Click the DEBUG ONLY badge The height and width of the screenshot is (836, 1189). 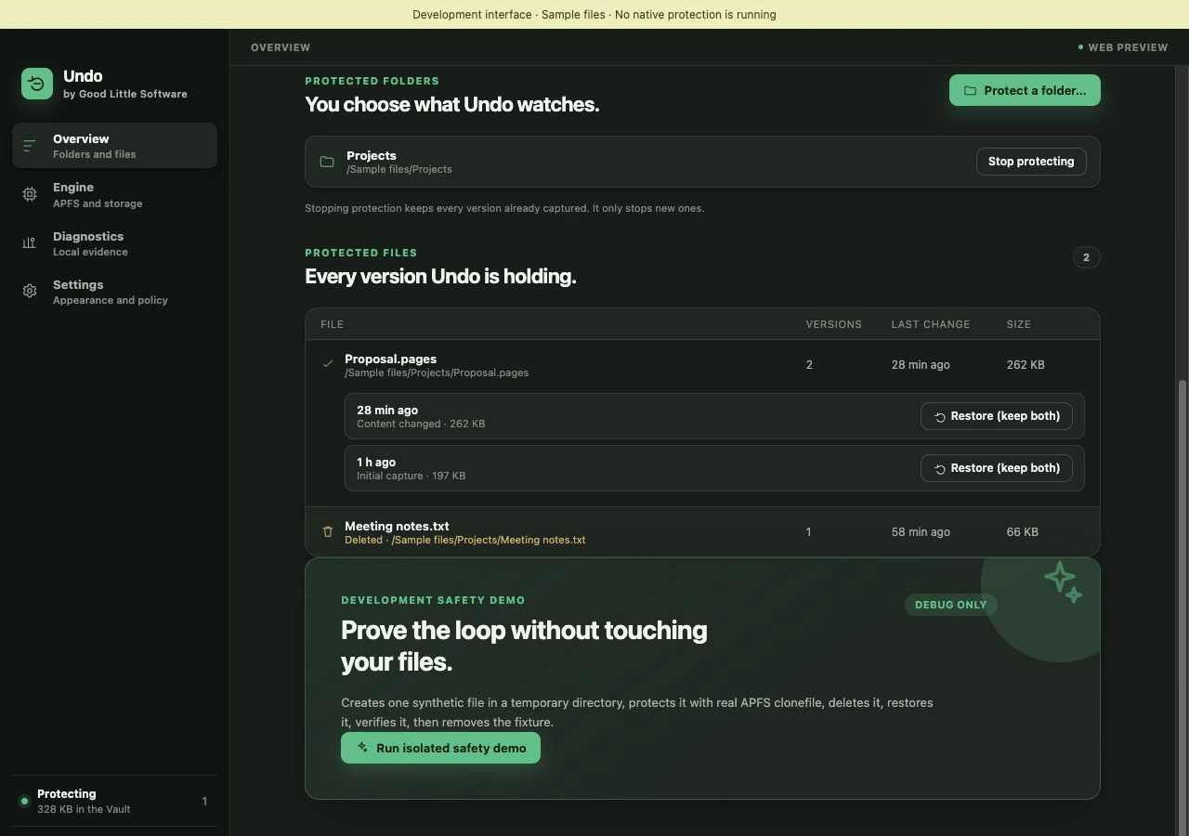tap(950, 605)
